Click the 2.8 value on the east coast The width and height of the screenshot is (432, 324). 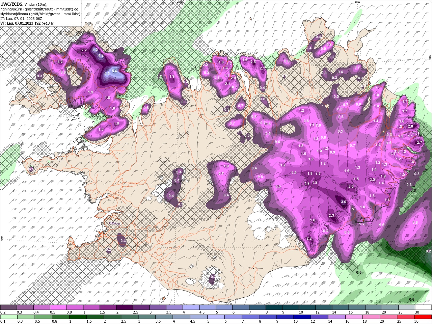coord(410,126)
